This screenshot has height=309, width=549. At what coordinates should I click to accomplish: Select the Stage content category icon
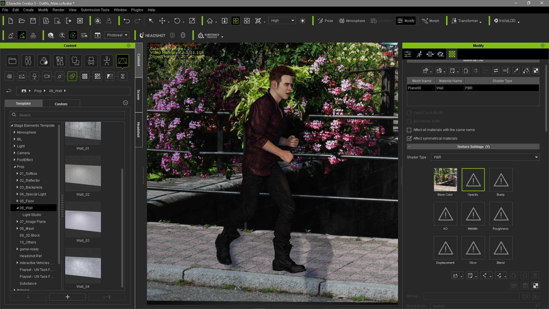pos(122,61)
